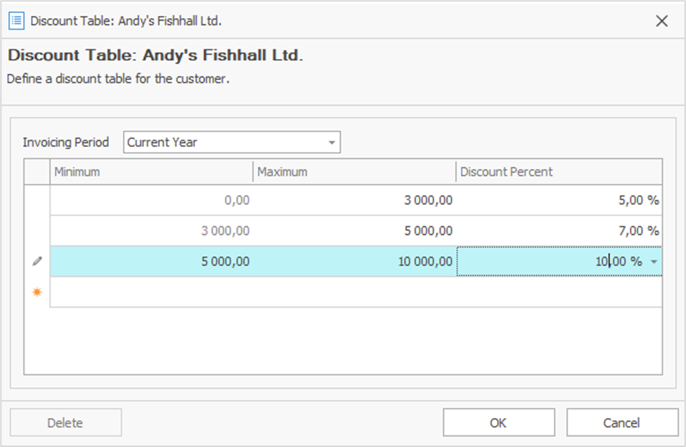Expand the Discount Percent cell dropdown arrow
This screenshot has width=686, height=447.
pos(655,262)
